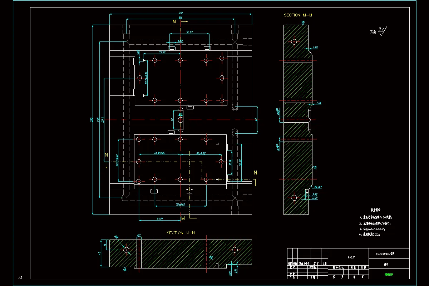This screenshot has width=429, height=286.
Task: Select technical note 3 about 60-64HRC
Action: click(x=373, y=229)
